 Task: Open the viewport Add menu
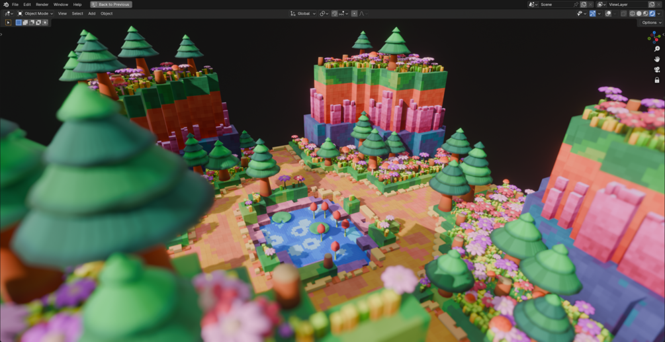[91, 14]
